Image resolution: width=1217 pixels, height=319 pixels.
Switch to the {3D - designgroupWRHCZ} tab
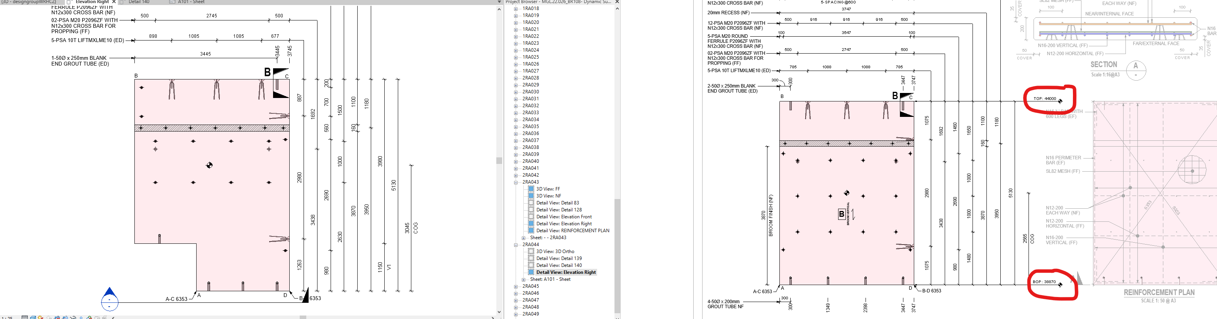pos(28,2)
